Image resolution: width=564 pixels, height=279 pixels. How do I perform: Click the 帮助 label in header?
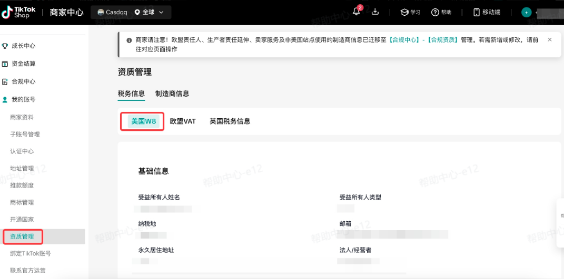point(446,12)
